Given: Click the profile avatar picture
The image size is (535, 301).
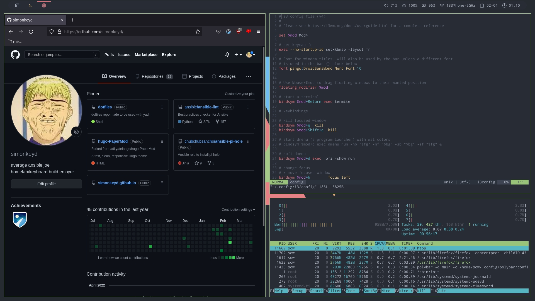Looking at the screenshot, I should point(47,110).
